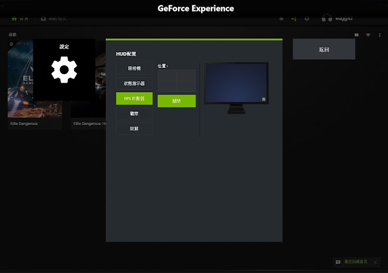388x273 pixels.
Task: Select the 照相機 camera HUD option
Action: point(134,68)
